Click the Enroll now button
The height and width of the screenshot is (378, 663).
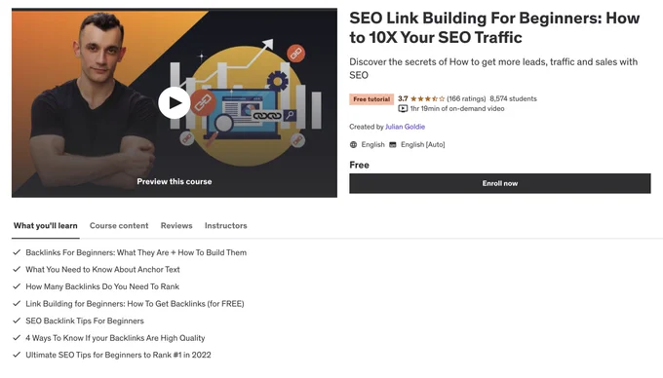click(x=500, y=183)
